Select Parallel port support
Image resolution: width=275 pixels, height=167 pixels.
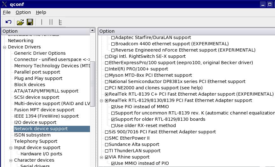pos(37,72)
